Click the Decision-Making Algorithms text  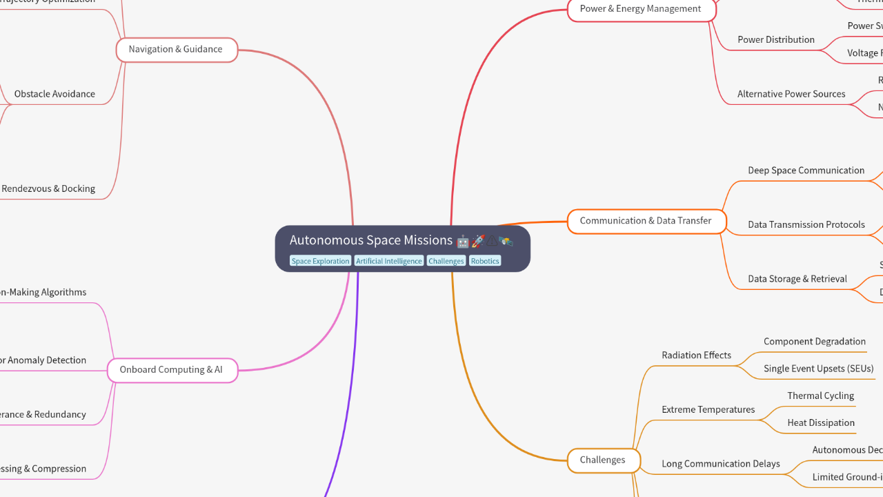pyautogui.click(x=43, y=293)
